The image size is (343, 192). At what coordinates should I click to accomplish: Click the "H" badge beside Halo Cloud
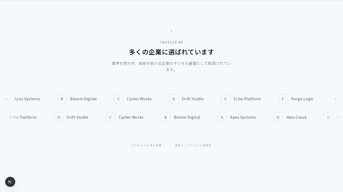(278, 117)
